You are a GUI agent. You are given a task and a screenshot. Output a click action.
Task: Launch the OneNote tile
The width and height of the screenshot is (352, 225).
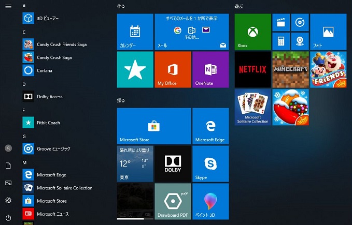210,69
